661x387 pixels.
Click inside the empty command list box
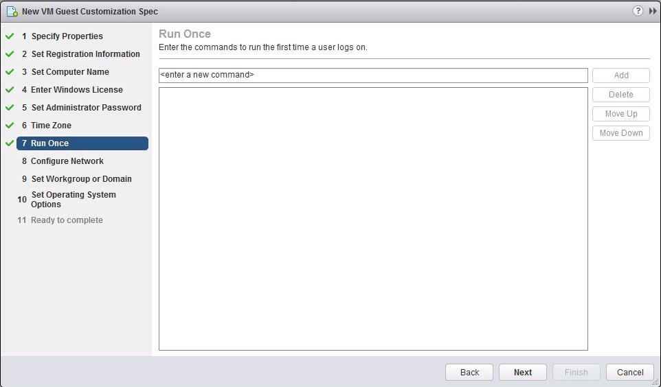pos(373,219)
